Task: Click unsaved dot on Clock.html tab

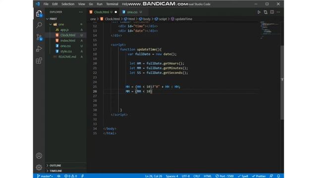Action: point(116,12)
